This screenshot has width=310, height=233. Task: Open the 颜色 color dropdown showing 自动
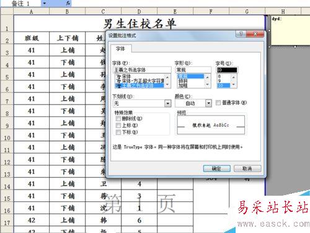coord(193,103)
